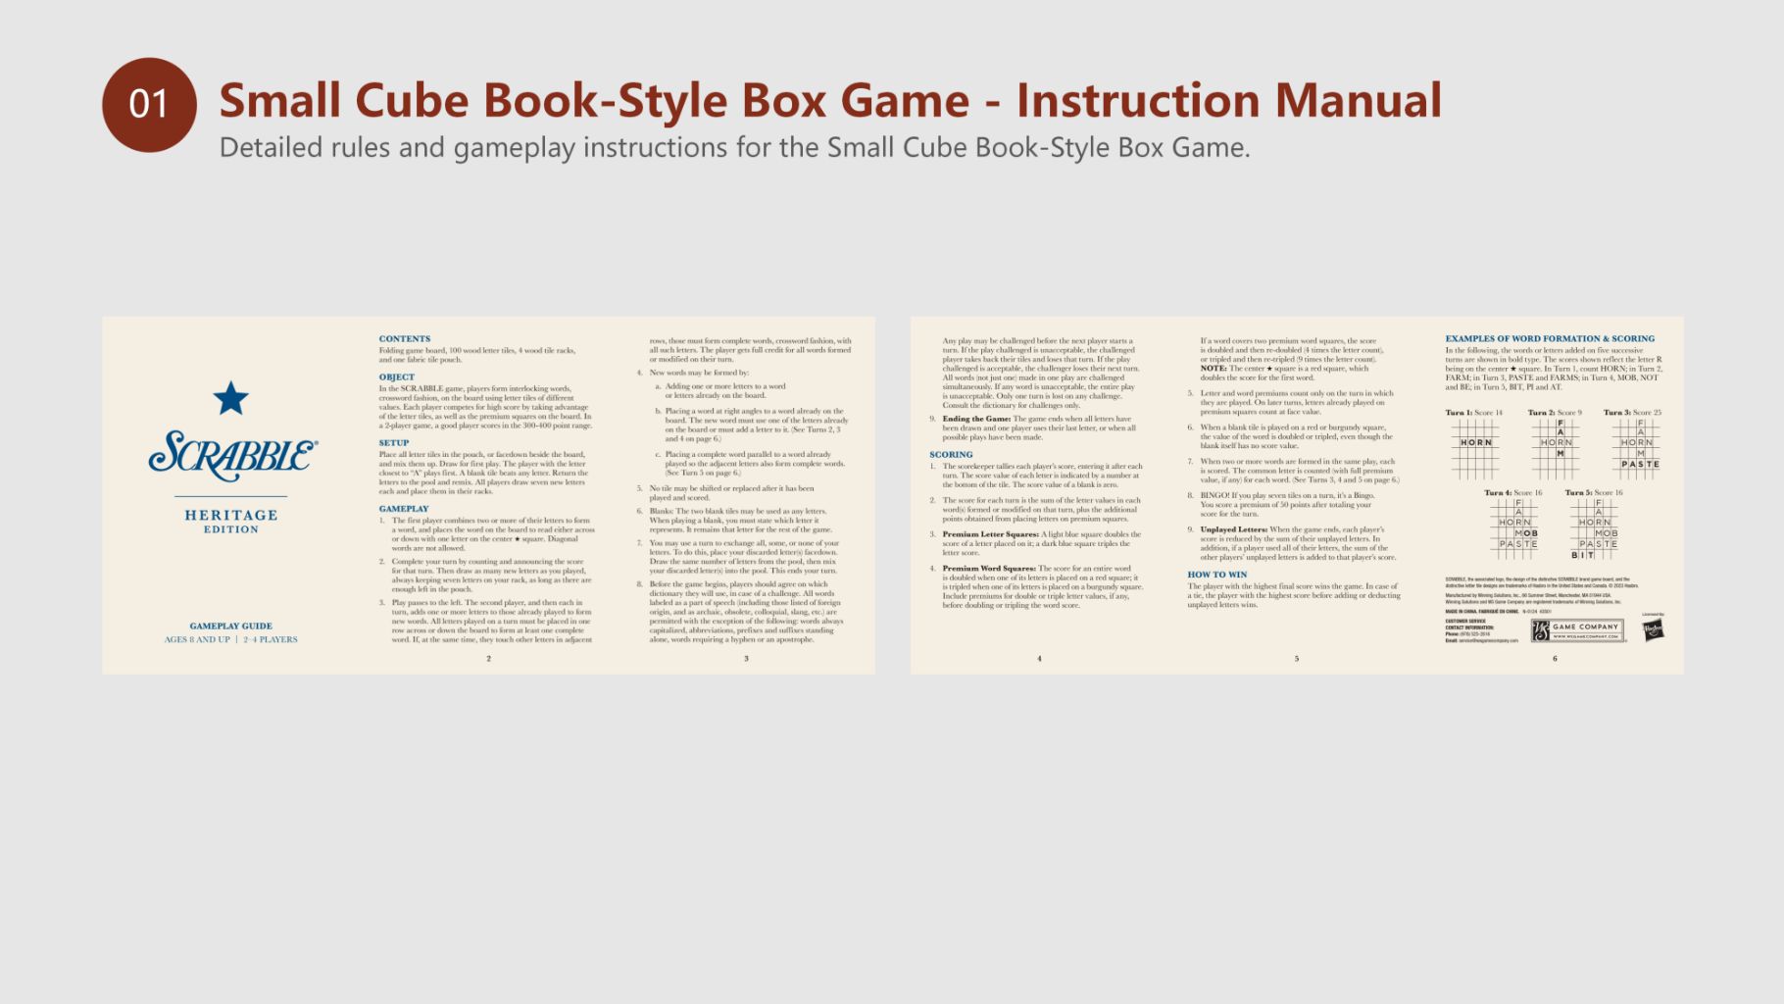Click the red 01 circle badge
Viewport: 1784px width, 1004px height.
(x=149, y=104)
